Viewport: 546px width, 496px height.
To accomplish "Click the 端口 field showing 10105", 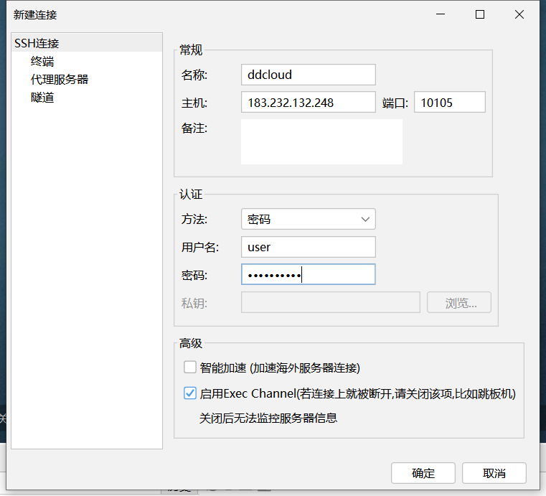I will pyautogui.click(x=449, y=103).
